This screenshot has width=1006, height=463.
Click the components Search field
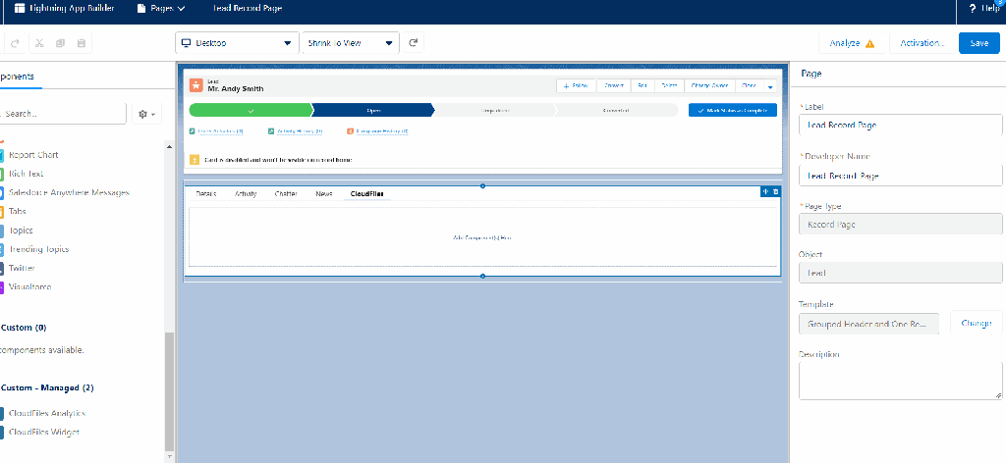tap(63, 114)
